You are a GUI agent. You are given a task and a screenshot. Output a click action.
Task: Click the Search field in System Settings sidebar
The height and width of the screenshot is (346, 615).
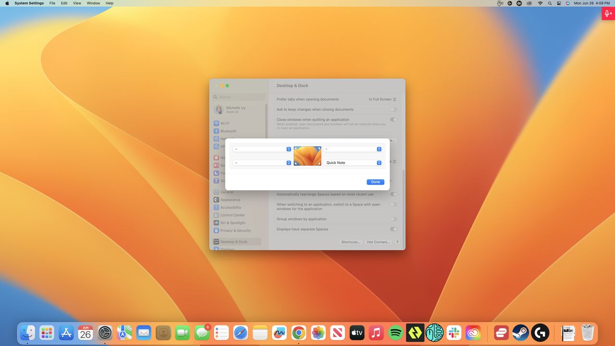240,97
